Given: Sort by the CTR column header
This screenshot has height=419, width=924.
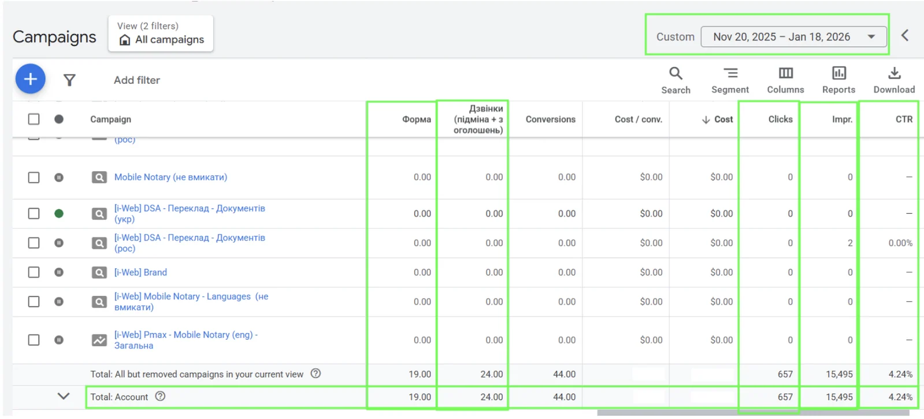Looking at the screenshot, I should click(x=904, y=120).
